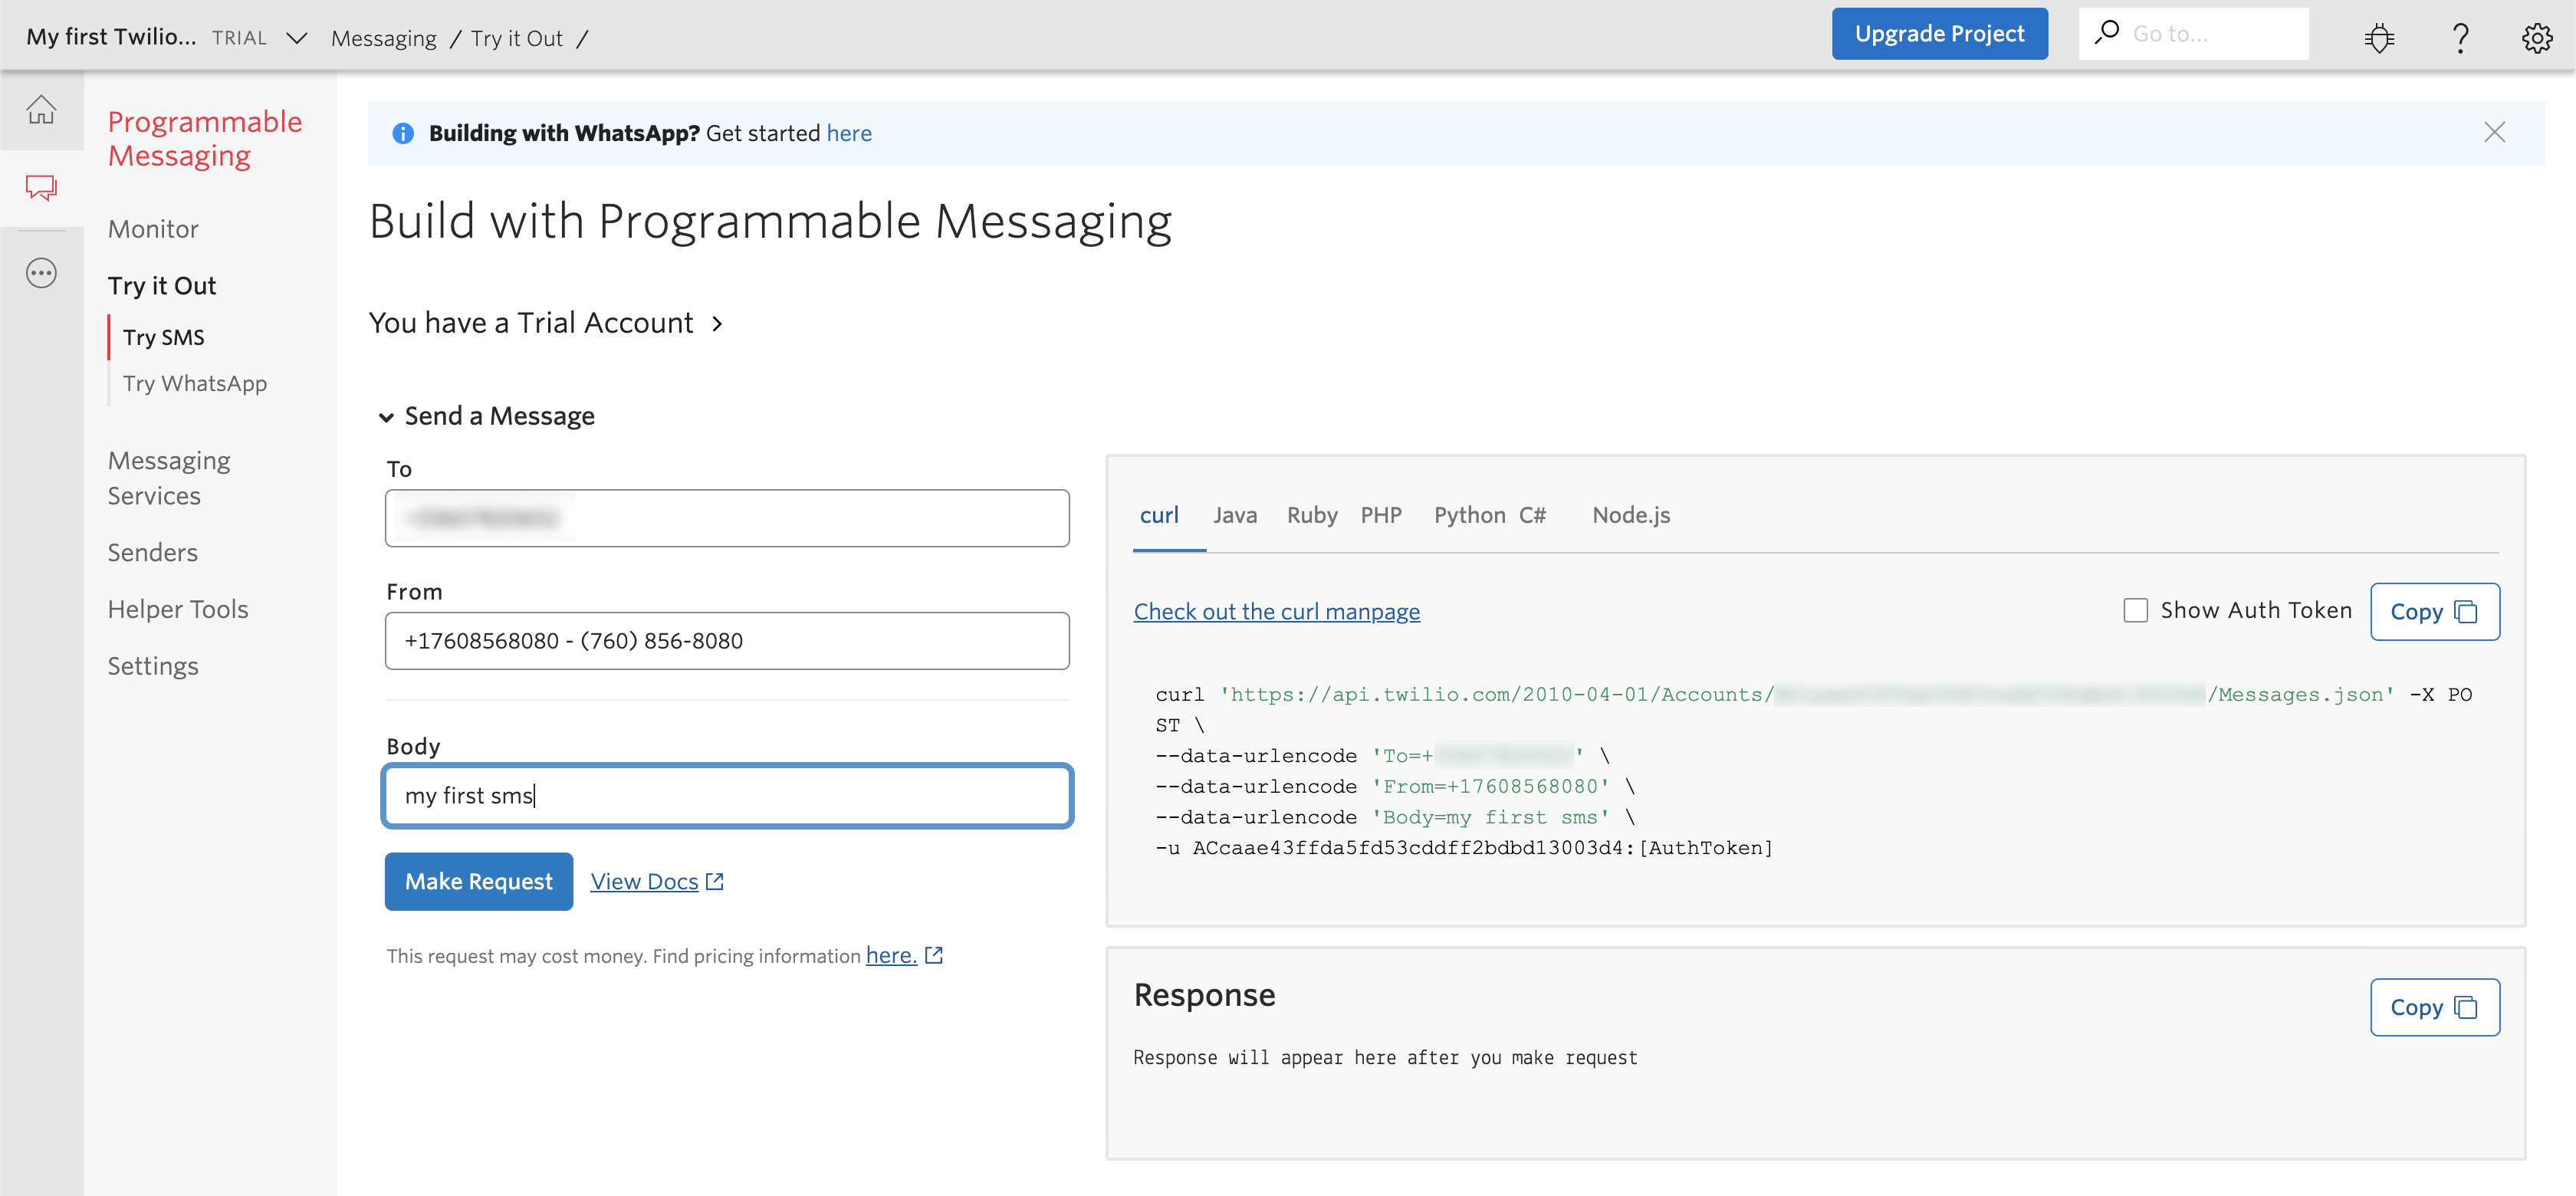Expand the Trial Account details chevron

coord(717,324)
